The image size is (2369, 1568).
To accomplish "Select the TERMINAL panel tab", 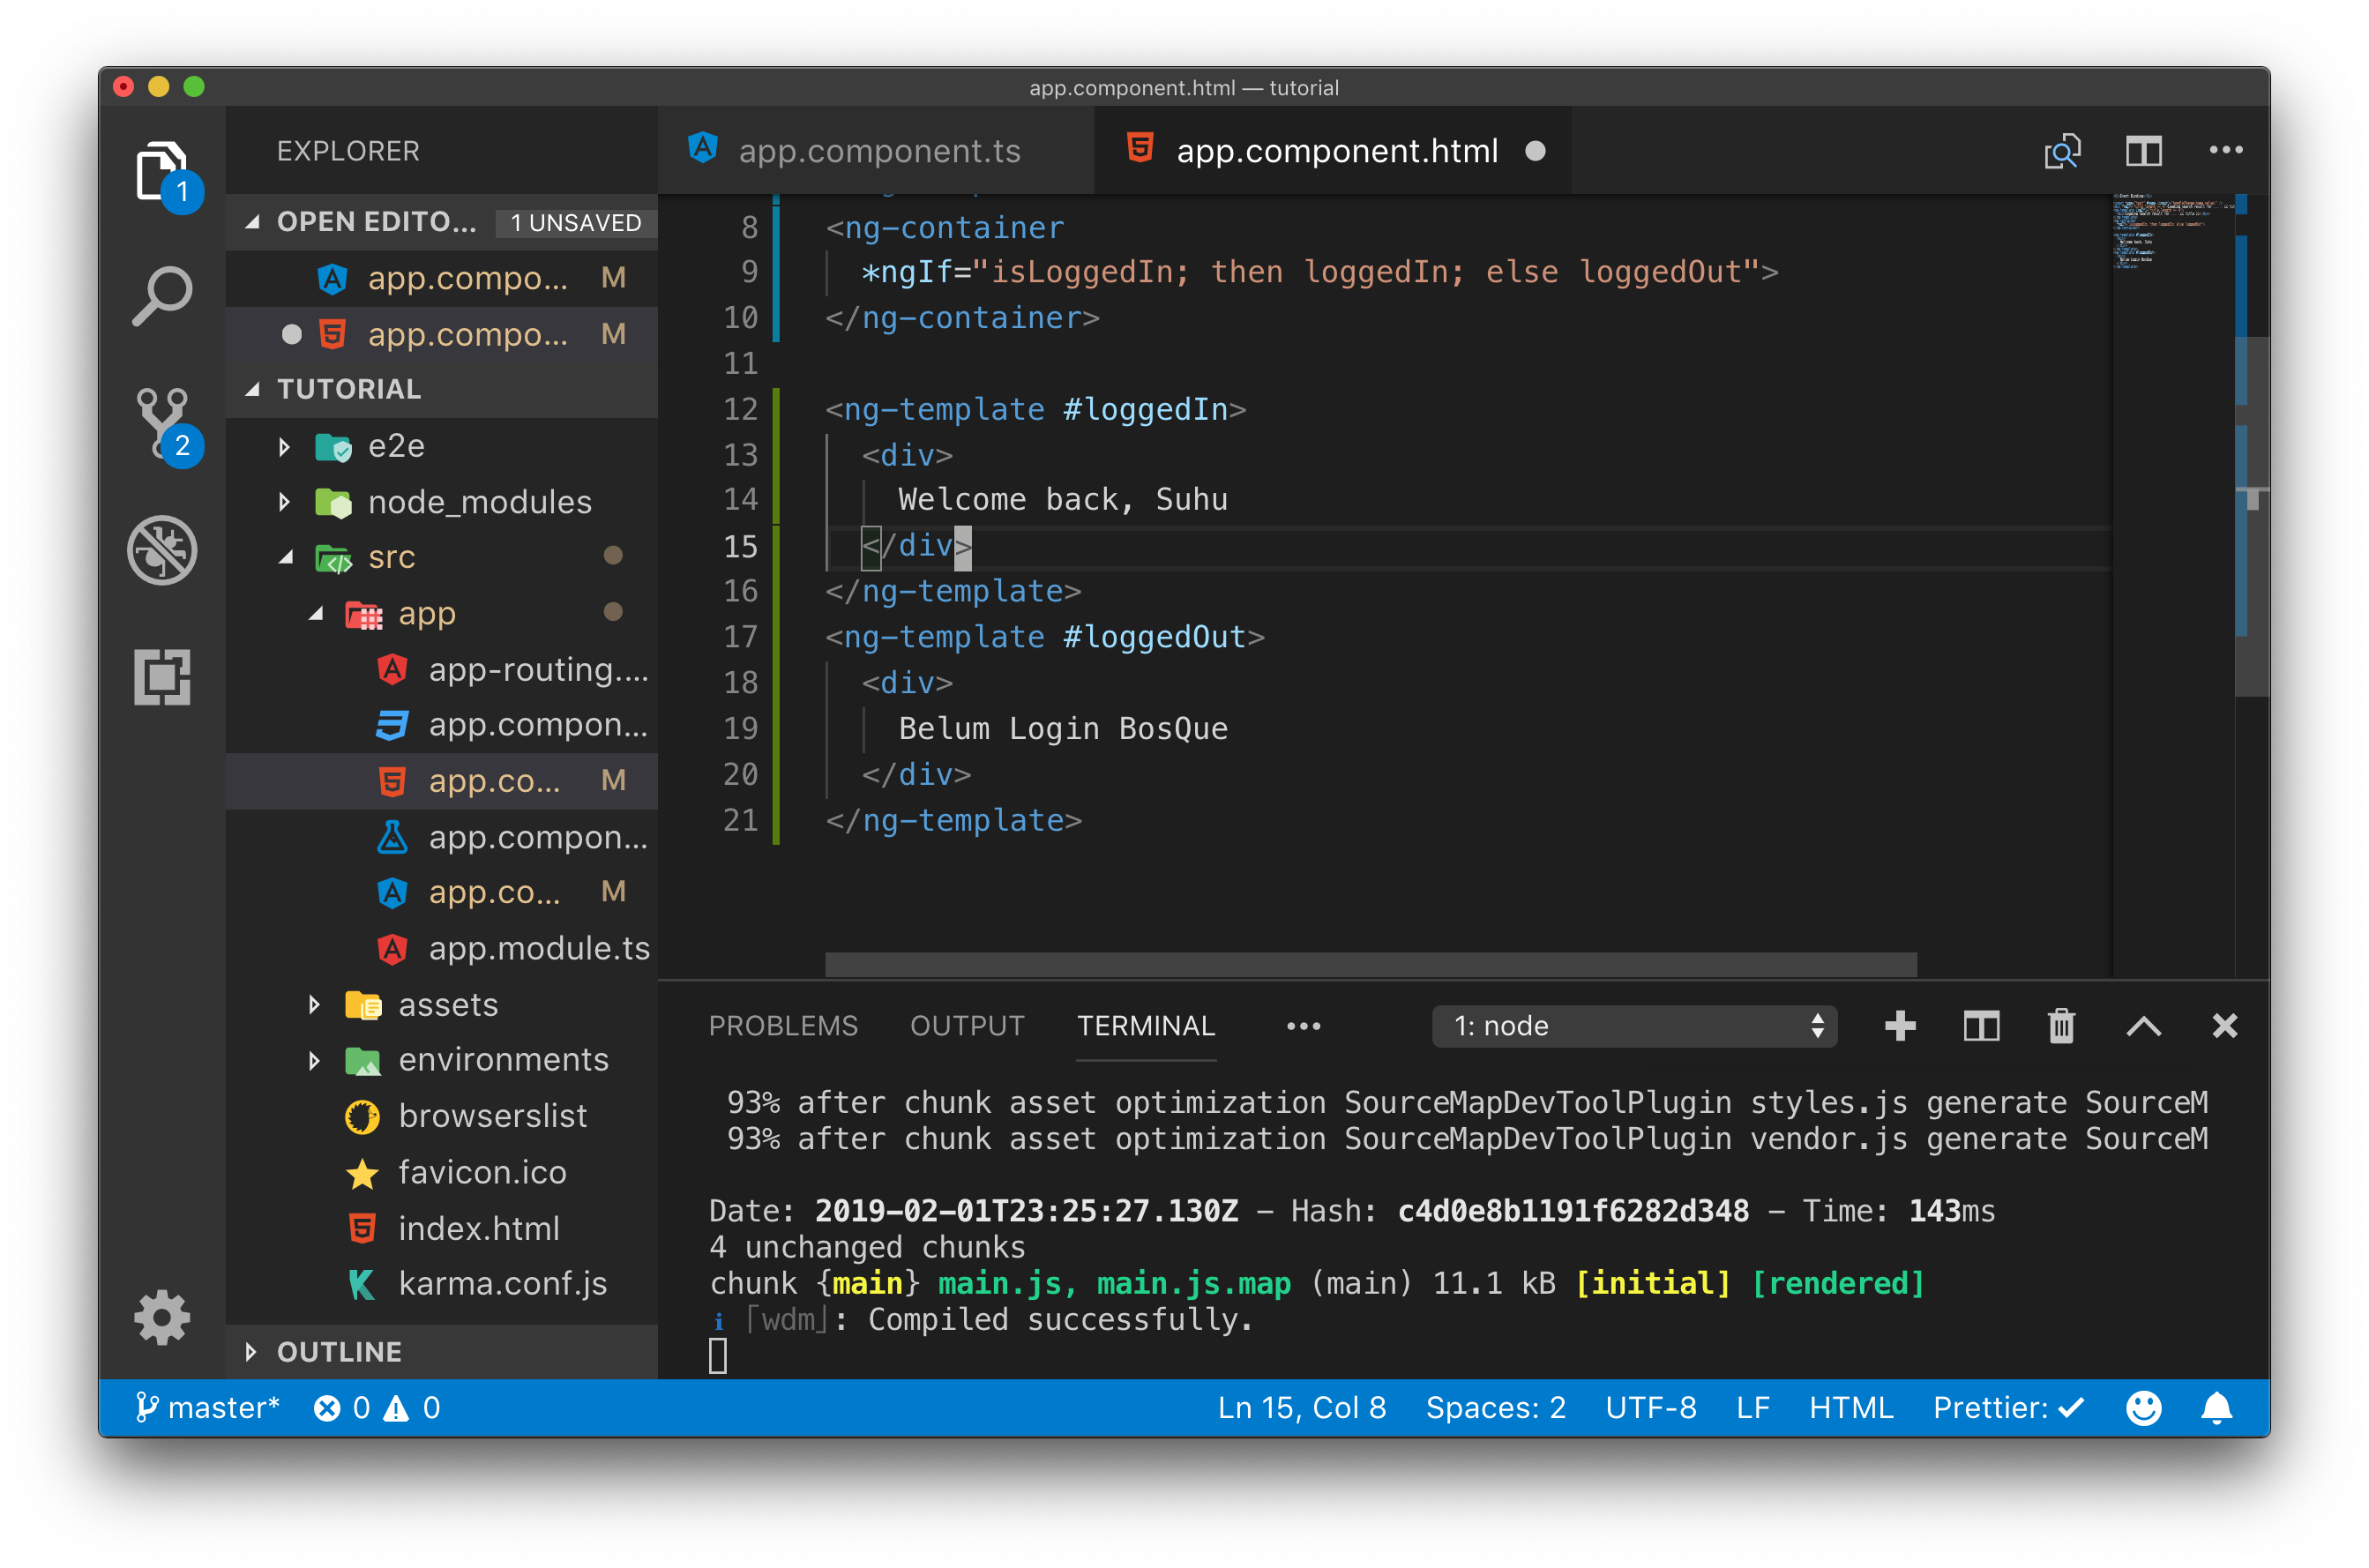I will pos(1146,1026).
